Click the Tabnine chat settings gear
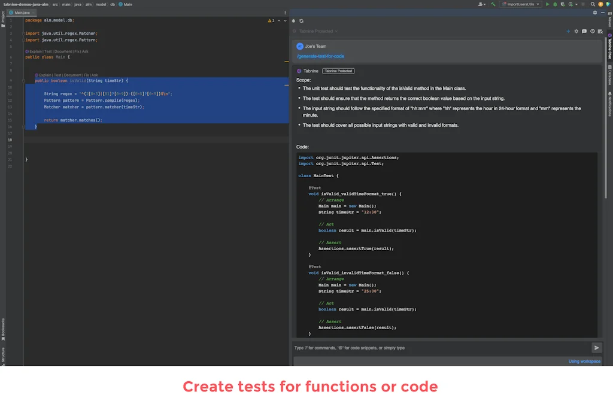Image resolution: width=613 pixels, height=404 pixels. [x=576, y=31]
